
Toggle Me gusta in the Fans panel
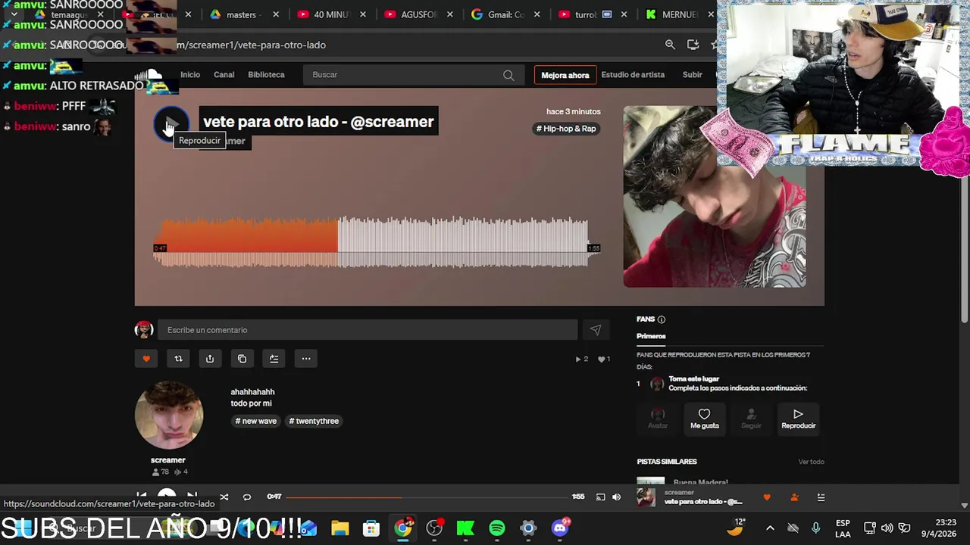pos(704,419)
